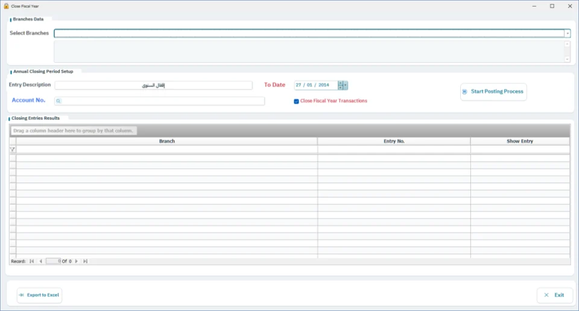Select the day value 27 in To Date
The image size is (579, 311).
[x=299, y=85]
